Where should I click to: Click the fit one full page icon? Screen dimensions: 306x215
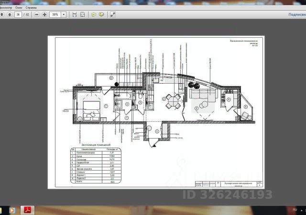pyautogui.click(x=83, y=14)
